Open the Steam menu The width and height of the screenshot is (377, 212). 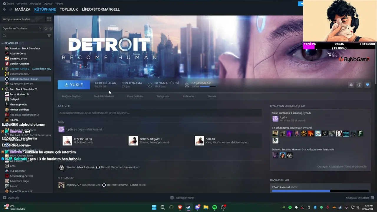point(10,4)
